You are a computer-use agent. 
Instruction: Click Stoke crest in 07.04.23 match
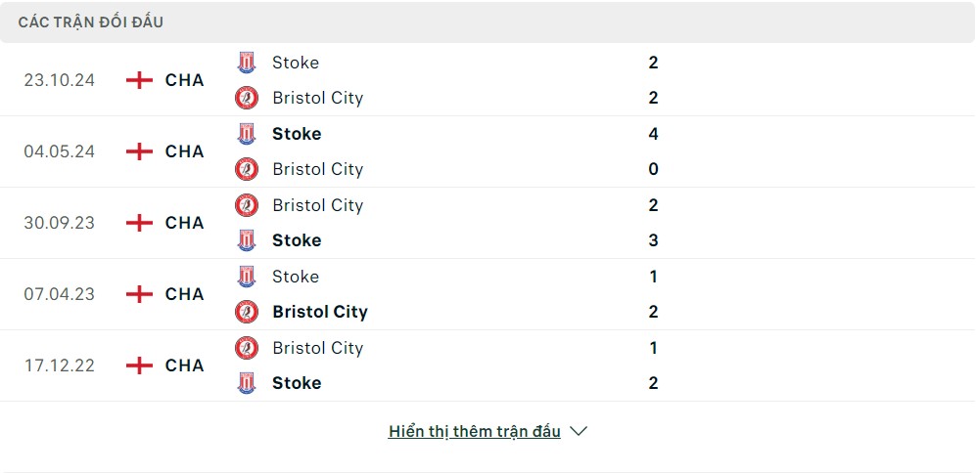(x=247, y=276)
